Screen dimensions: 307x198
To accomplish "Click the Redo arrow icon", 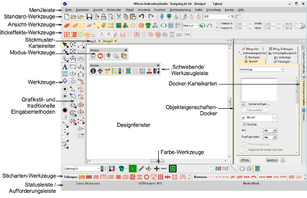I will 151,17.
